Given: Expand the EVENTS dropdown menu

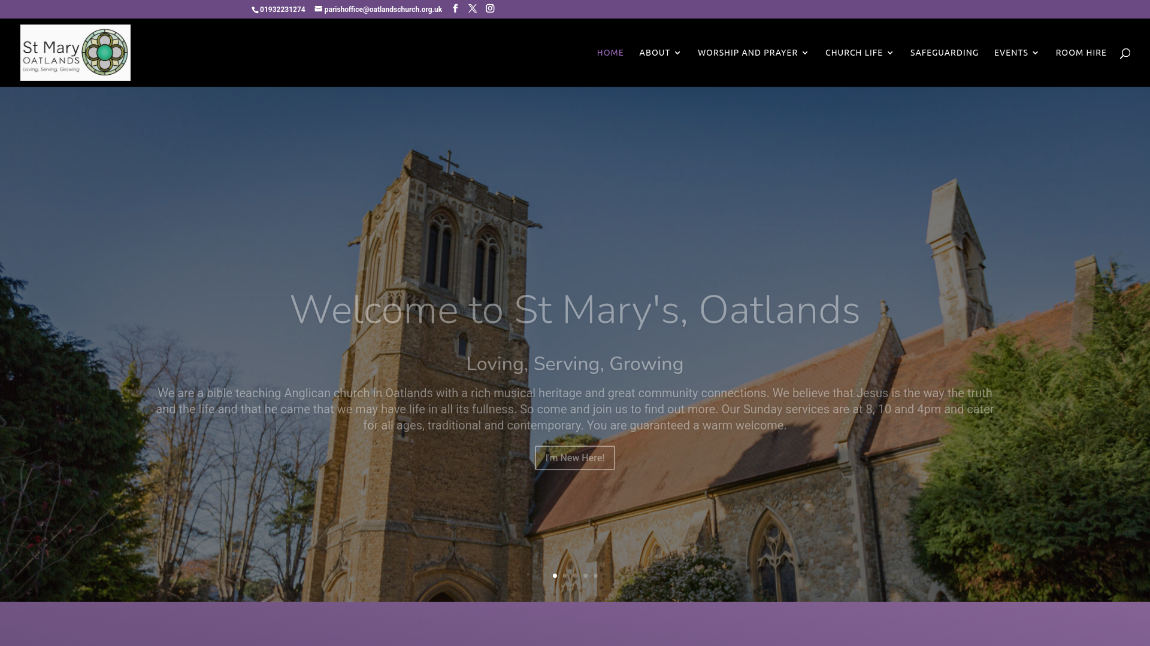Looking at the screenshot, I should (x=1016, y=53).
